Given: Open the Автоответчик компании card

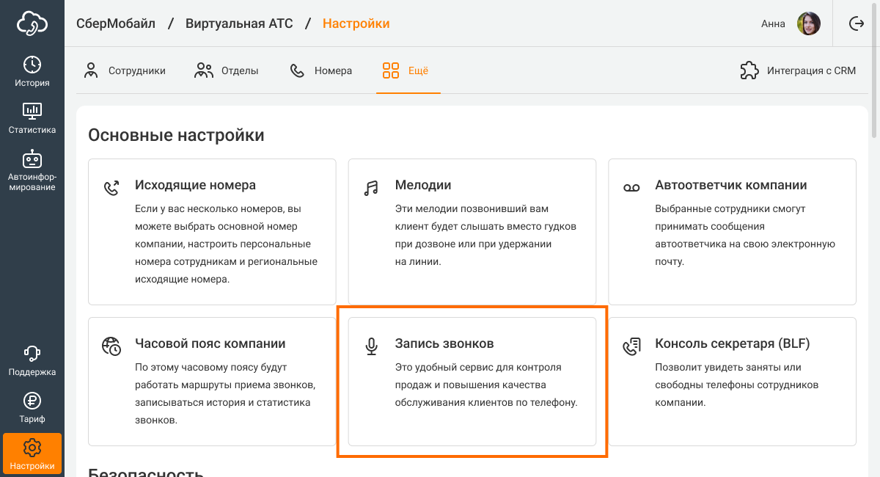Looking at the screenshot, I should 732,231.
